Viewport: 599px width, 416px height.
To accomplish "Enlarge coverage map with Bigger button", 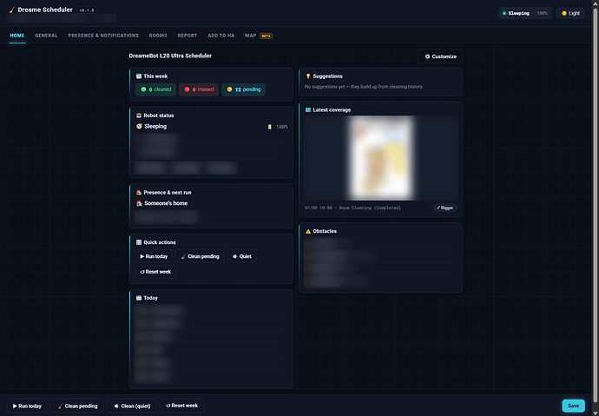I will click(x=445, y=208).
